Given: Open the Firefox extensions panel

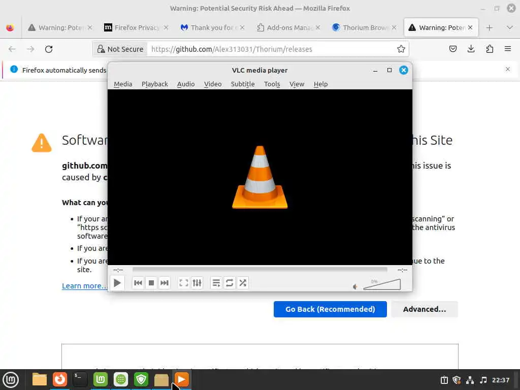Looking at the screenshot, I should coord(490,49).
